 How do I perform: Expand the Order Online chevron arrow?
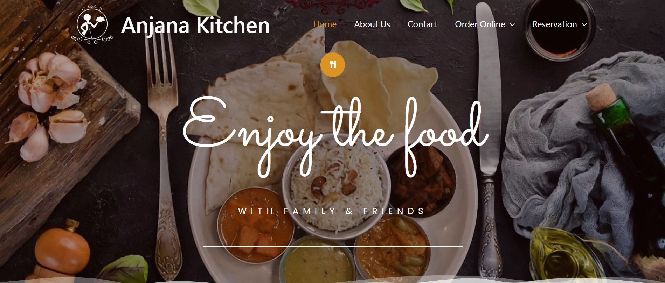click(x=512, y=24)
